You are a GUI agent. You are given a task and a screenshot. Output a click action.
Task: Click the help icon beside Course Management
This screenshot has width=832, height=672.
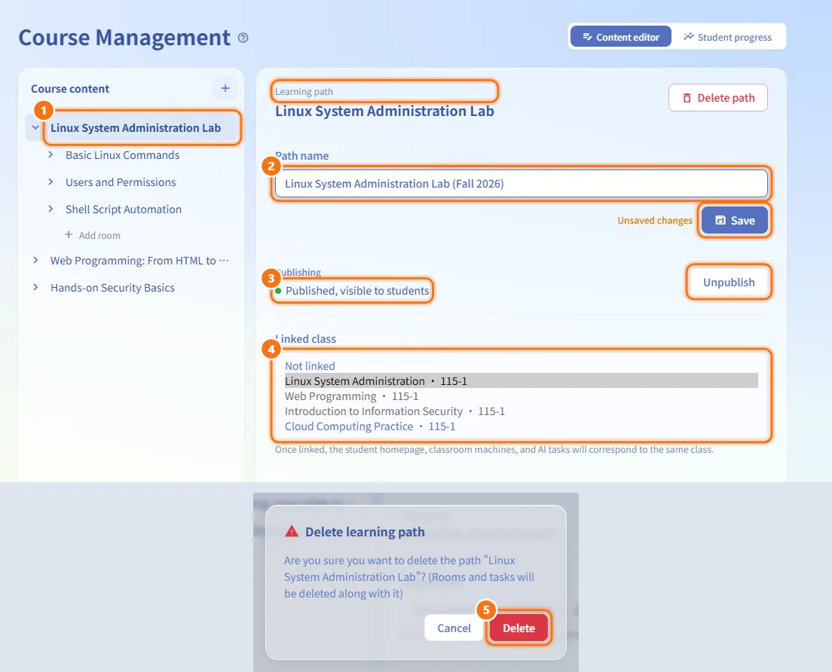243,38
